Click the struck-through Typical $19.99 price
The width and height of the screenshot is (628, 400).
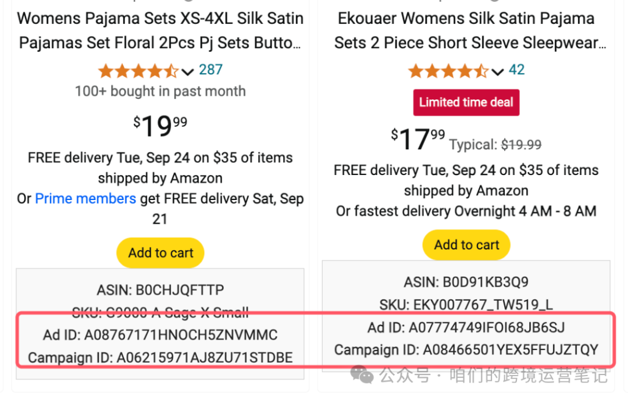521,144
